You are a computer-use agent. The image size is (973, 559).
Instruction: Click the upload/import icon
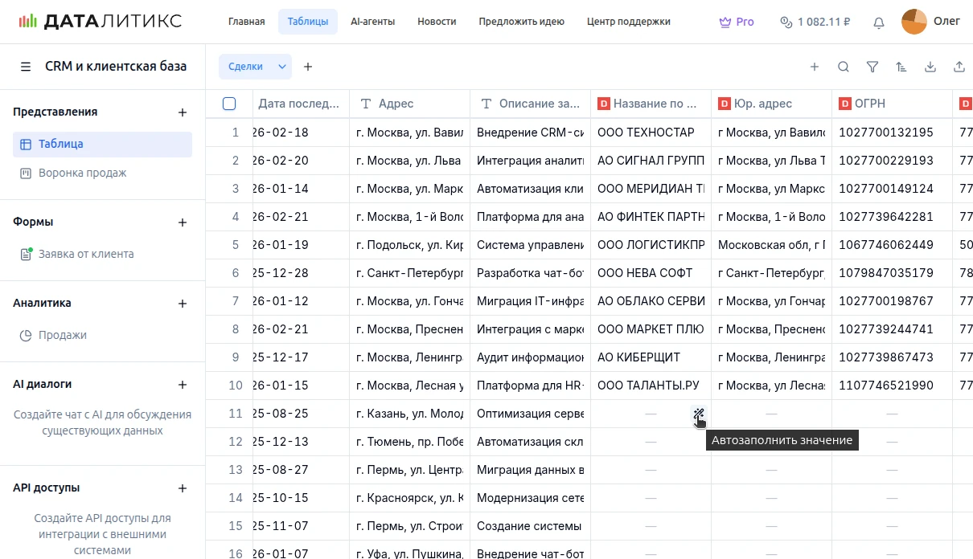[x=959, y=67]
